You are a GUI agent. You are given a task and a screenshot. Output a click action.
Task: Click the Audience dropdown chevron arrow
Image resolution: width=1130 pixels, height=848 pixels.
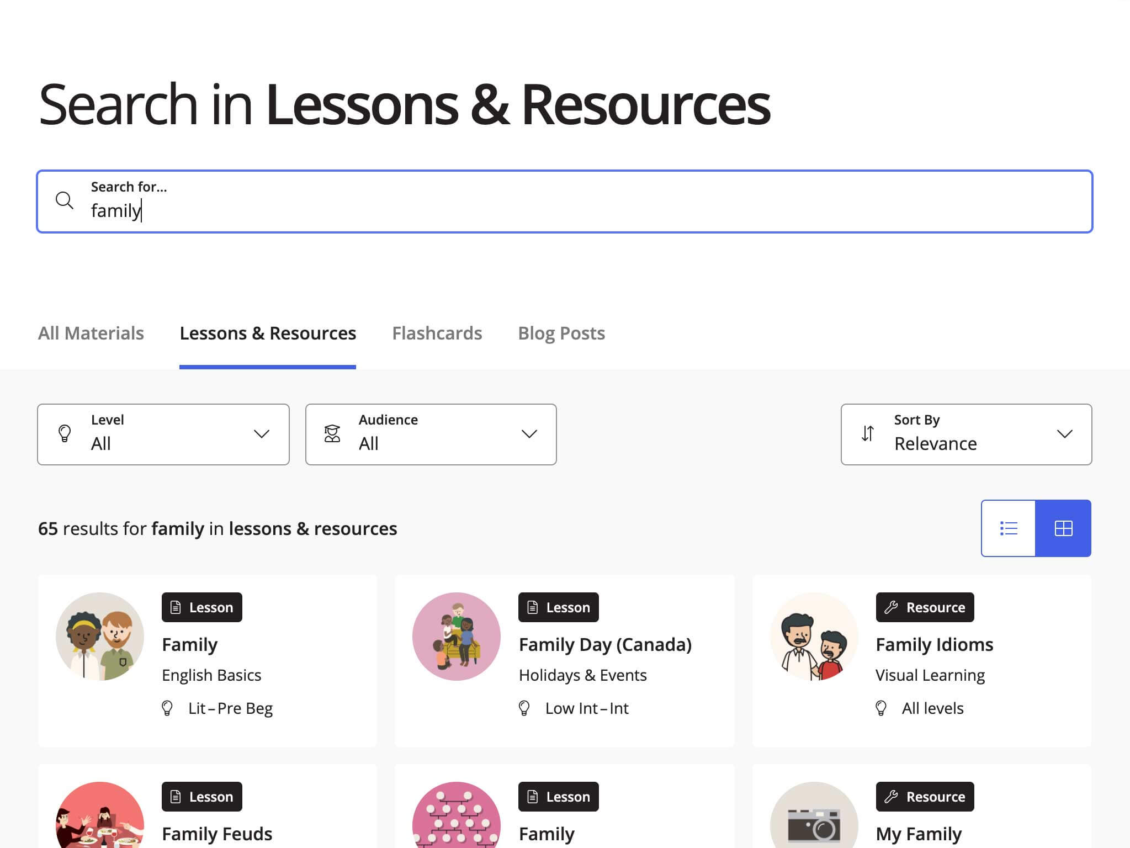tap(529, 434)
